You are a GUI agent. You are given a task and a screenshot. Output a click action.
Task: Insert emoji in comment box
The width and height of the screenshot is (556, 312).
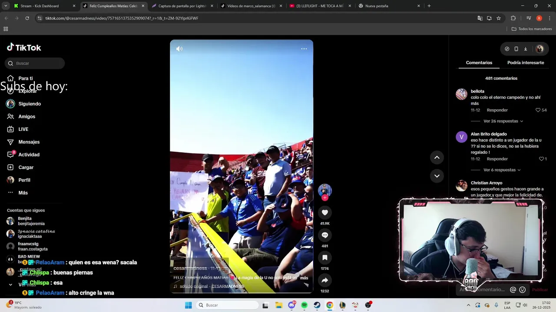(523, 289)
